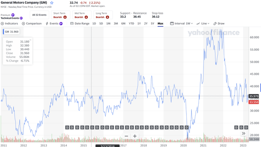Click the purple Premium badge icon
This screenshot has height=147, width=261.
click(x=13, y=15)
